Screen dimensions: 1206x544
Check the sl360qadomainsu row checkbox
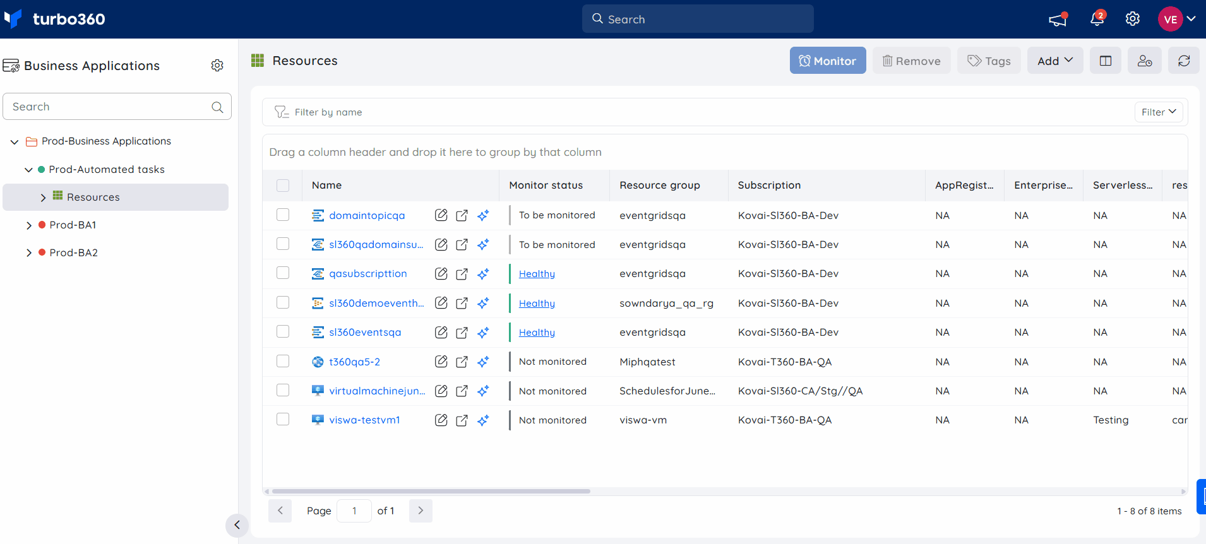[x=283, y=244]
